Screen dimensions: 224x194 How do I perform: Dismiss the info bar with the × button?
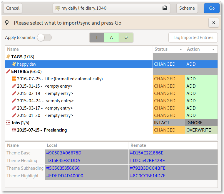(x=213, y=23)
